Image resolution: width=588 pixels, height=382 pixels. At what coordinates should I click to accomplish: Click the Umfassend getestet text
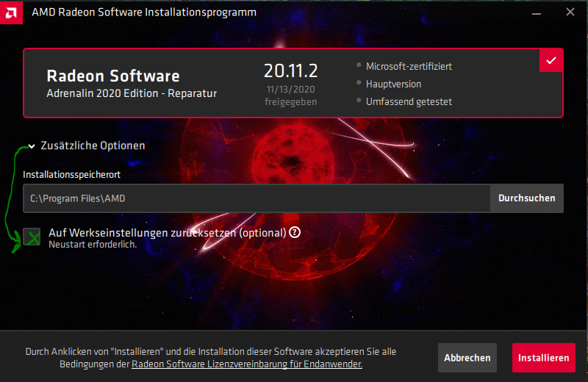(409, 101)
